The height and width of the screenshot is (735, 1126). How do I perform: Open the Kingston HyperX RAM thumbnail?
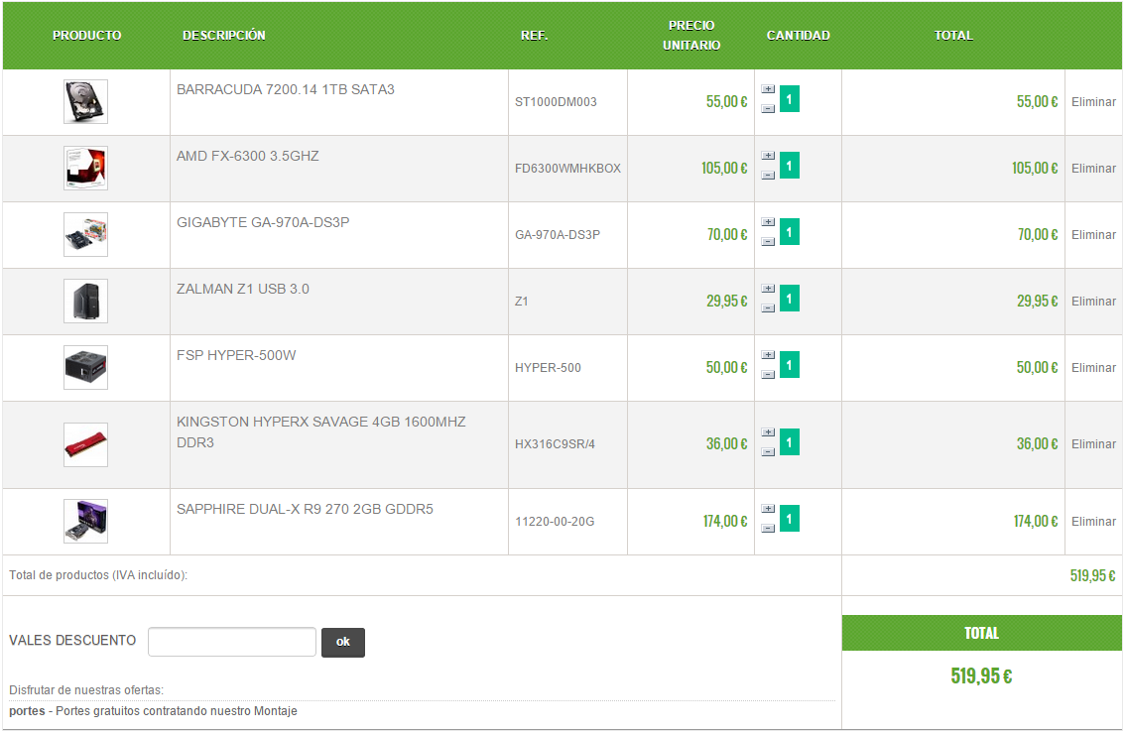[x=85, y=444]
